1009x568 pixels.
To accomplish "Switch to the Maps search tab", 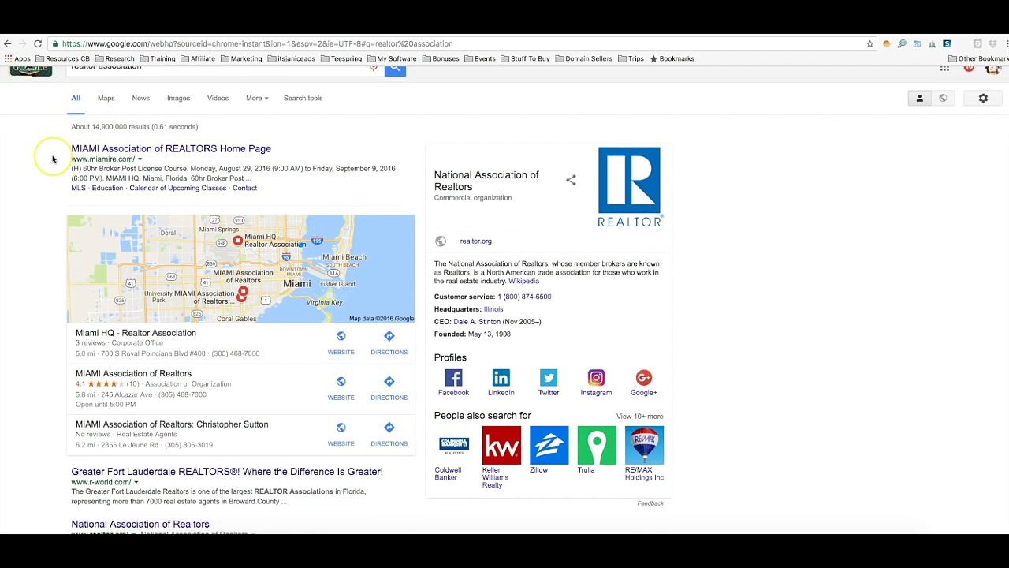I will tap(106, 99).
